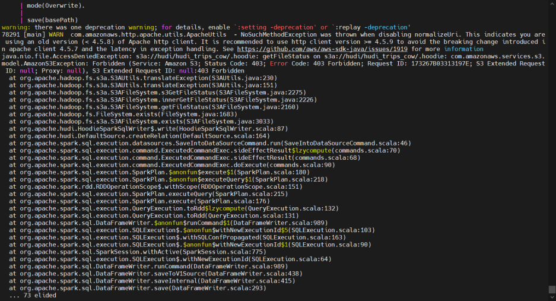Click the '$anonfun$runCommand$1' stack trace line
This screenshot has width=556, height=301.
[169, 223]
